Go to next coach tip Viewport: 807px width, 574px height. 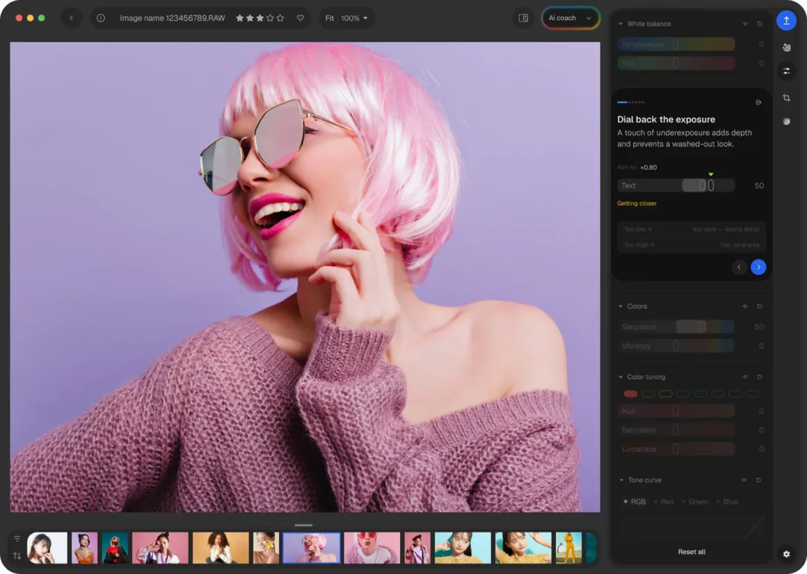(758, 267)
